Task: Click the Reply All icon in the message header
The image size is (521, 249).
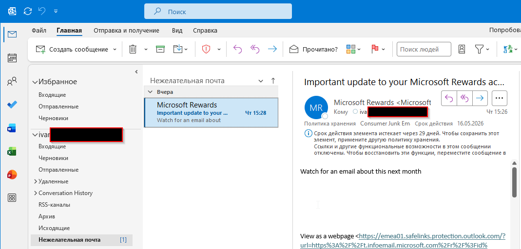Action: 464,98
